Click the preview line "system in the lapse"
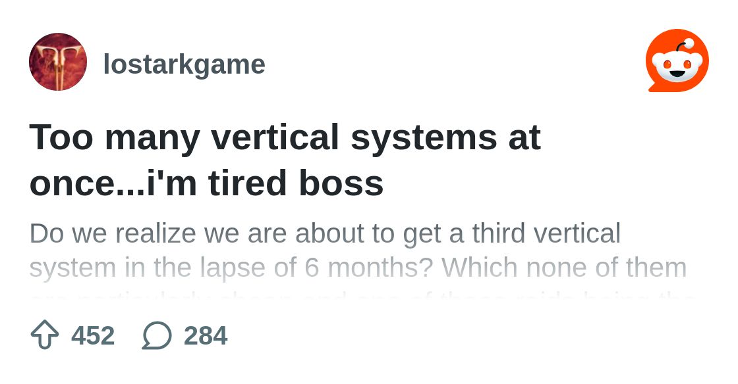 point(358,268)
